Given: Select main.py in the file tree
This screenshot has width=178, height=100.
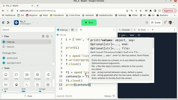Looking at the screenshot, I should [26, 42].
